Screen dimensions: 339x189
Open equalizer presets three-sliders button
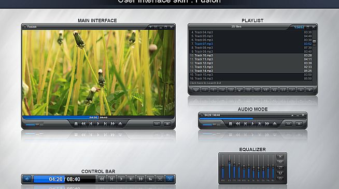[x=280, y=162]
